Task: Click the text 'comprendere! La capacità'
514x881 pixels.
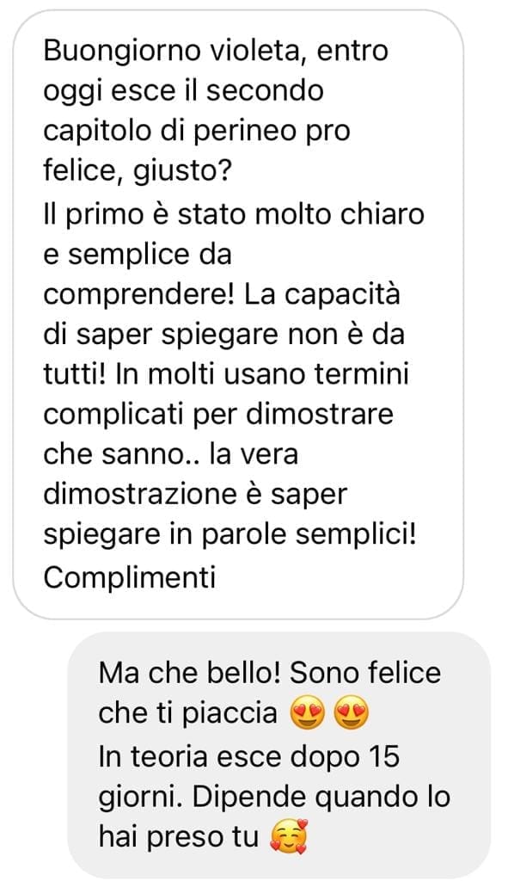Action: pyautogui.click(x=222, y=295)
